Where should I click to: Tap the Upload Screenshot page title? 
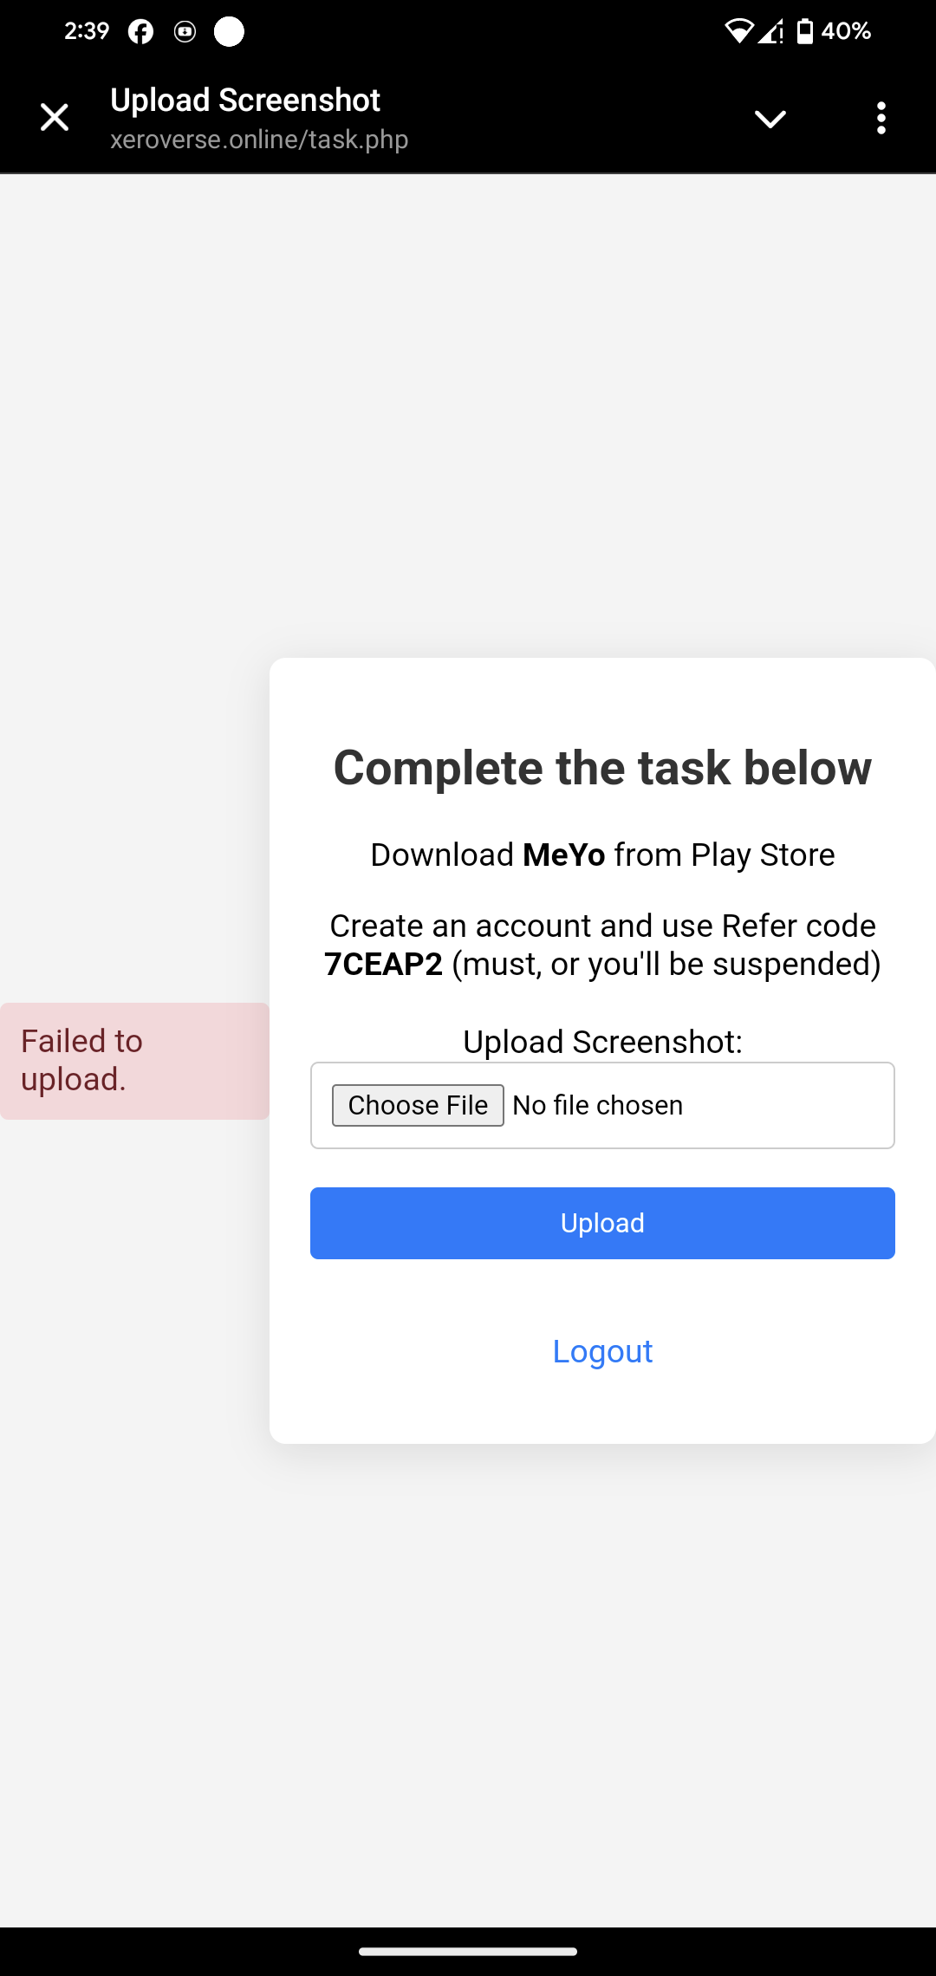pos(245,100)
